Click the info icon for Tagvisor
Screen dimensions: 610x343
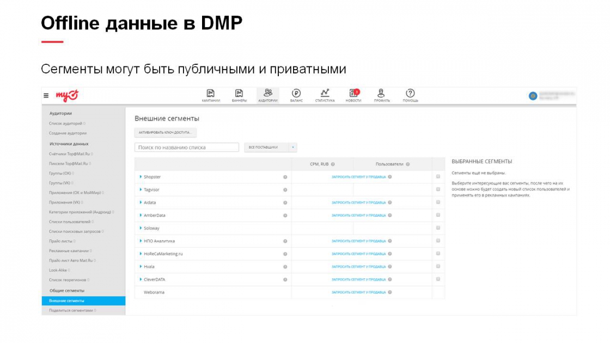click(285, 190)
